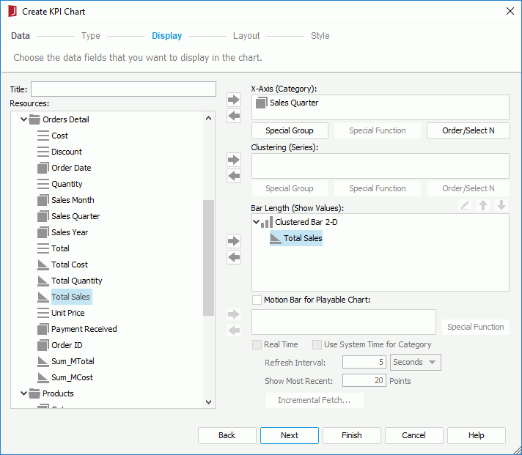The image size is (522, 455).
Task: Remove field from Clustering Series
Action: point(234,176)
